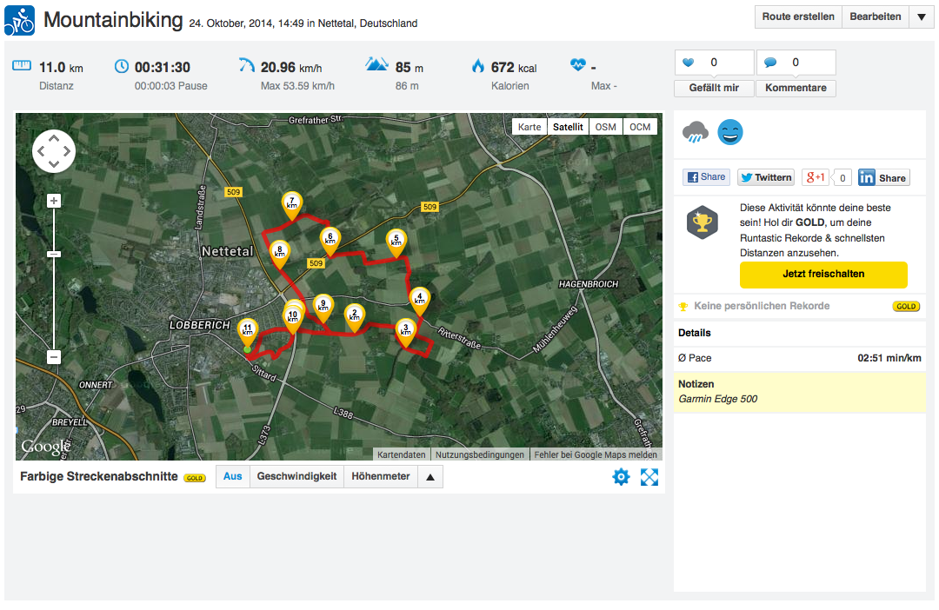The width and height of the screenshot is (939, 610).
Task: Click the blue heart likes counter
Action: pos(714,63)
